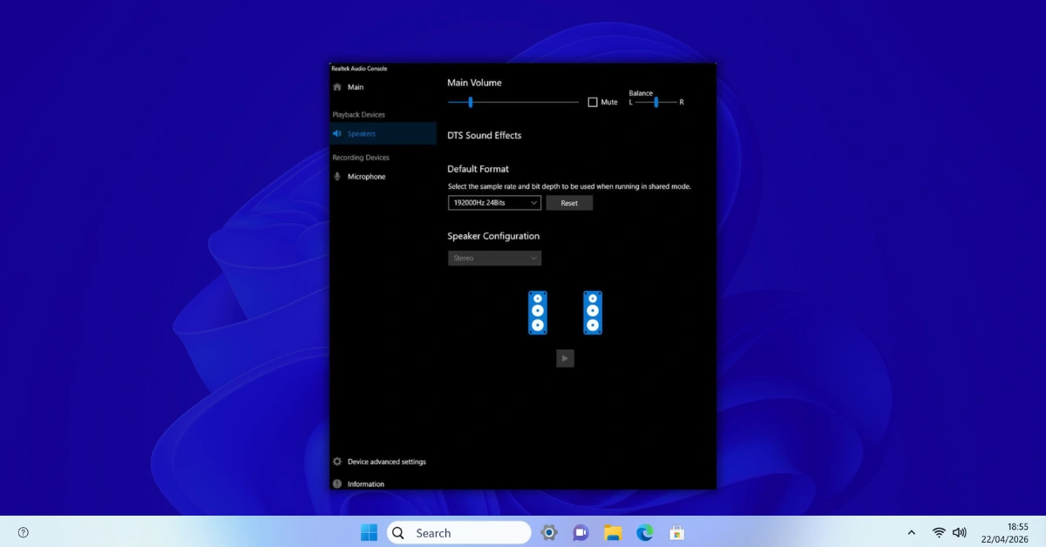Open the Main page via home icon

click(354, 86)
